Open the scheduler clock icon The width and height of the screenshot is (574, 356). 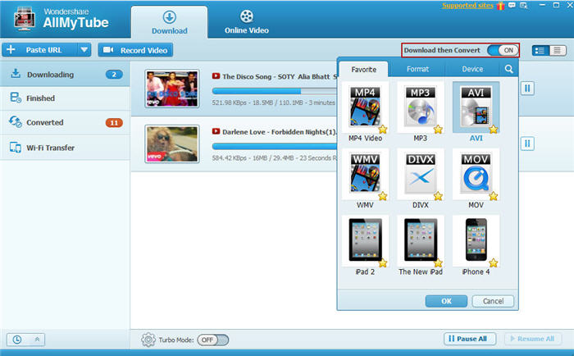click(x=17, y=340)
